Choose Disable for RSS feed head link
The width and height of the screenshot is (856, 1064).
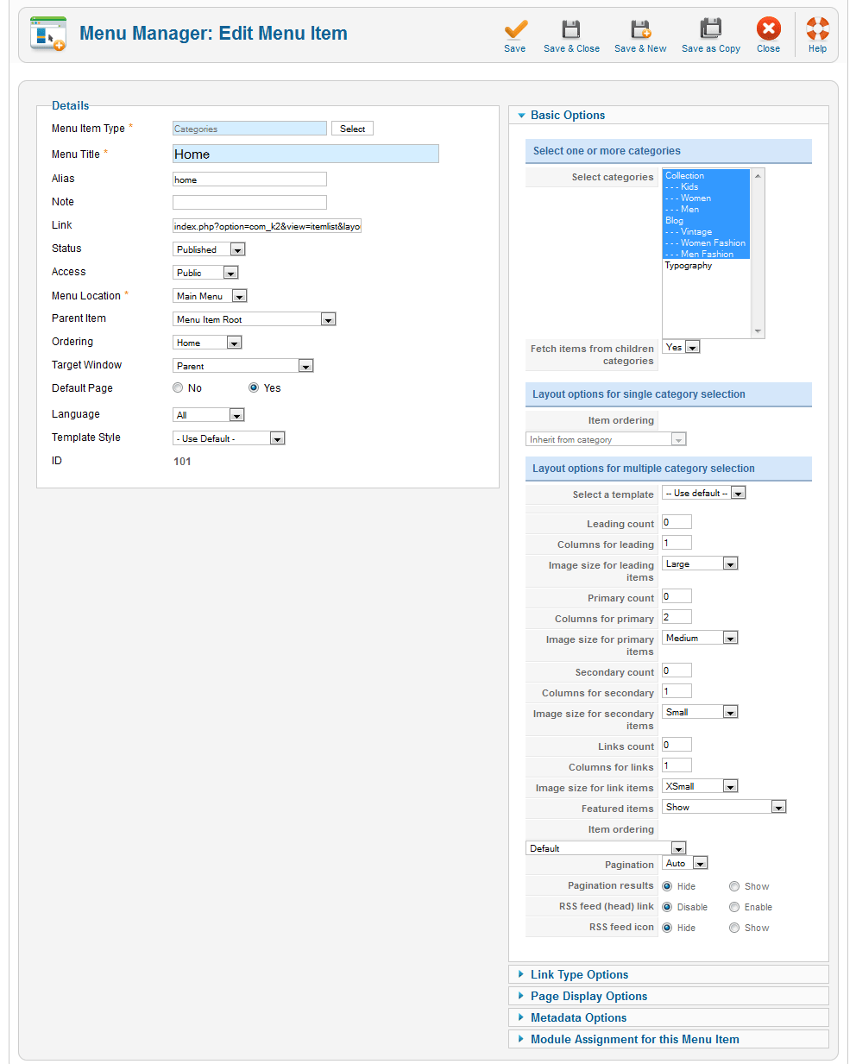[667, 907]
